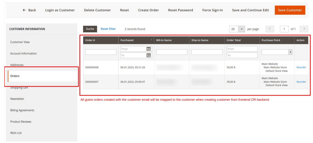
Task: Open the Addresses sidebar tab
Action: coord(17,65)
